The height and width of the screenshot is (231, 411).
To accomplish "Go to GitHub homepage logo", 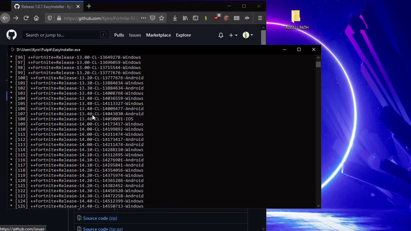I will (x=12, y=35).
